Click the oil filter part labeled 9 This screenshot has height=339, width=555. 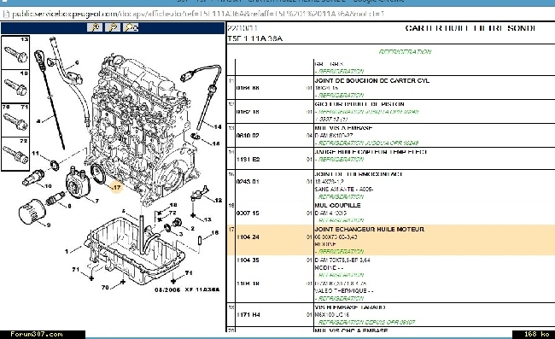point(32,212)
